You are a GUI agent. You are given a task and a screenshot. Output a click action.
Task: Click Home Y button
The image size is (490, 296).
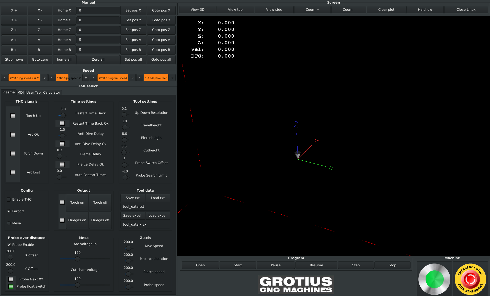[x=64, y=20]
